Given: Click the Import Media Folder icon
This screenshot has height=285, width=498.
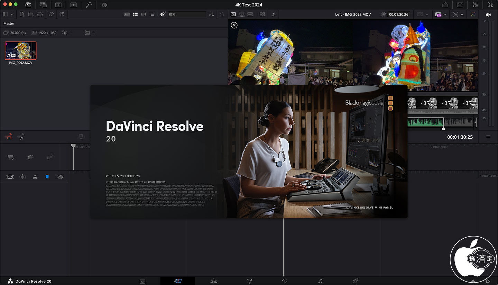Looking at the screenshot, I should [31, 14].
